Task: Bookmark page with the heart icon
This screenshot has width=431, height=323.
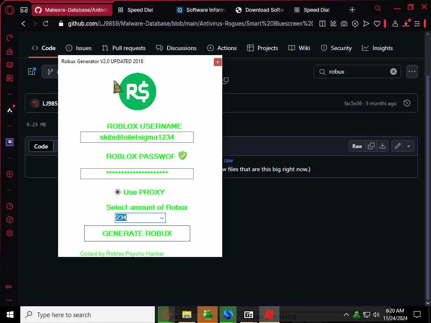Action: pos(377,24)
